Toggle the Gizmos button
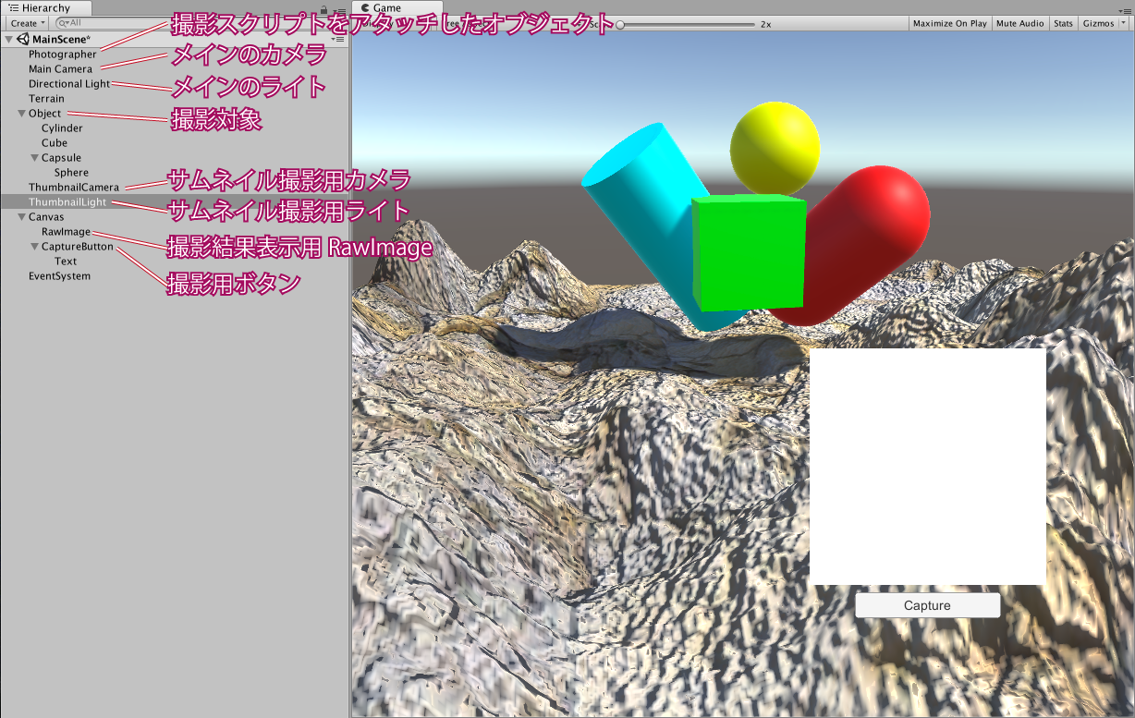 pos(1097,23)
